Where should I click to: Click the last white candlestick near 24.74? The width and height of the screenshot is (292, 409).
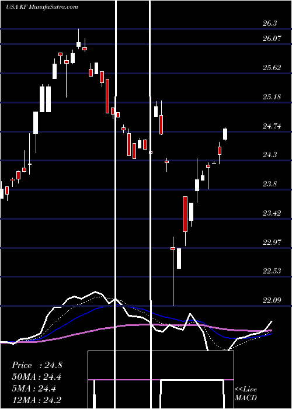point(225,134)
